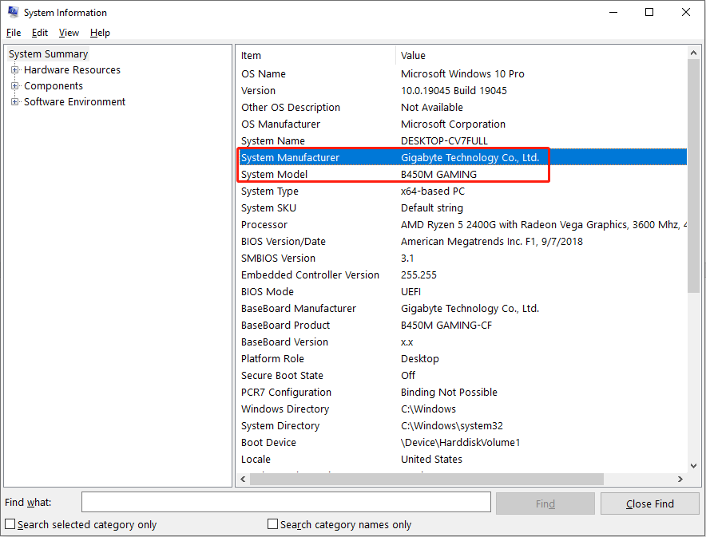Click the vertical scrollbar down arrow
Viewport: 706px width, 537px height.
[694, 466]
